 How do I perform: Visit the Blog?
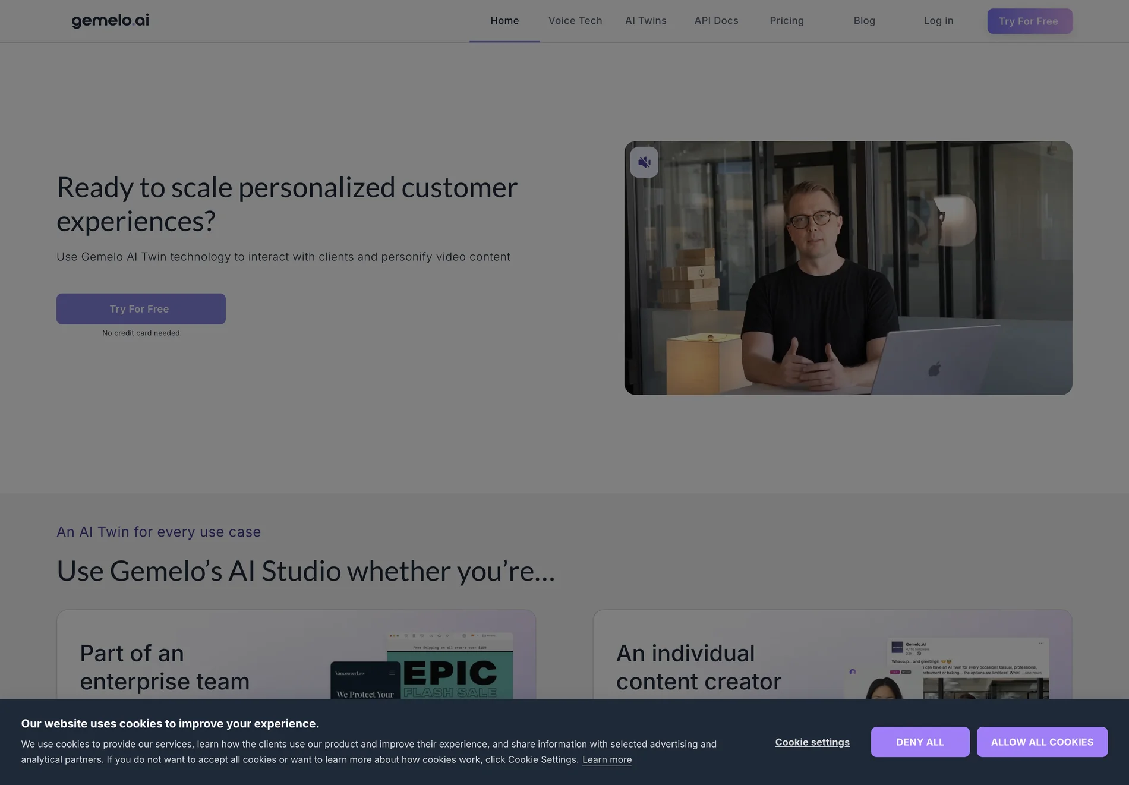point(864,21)
